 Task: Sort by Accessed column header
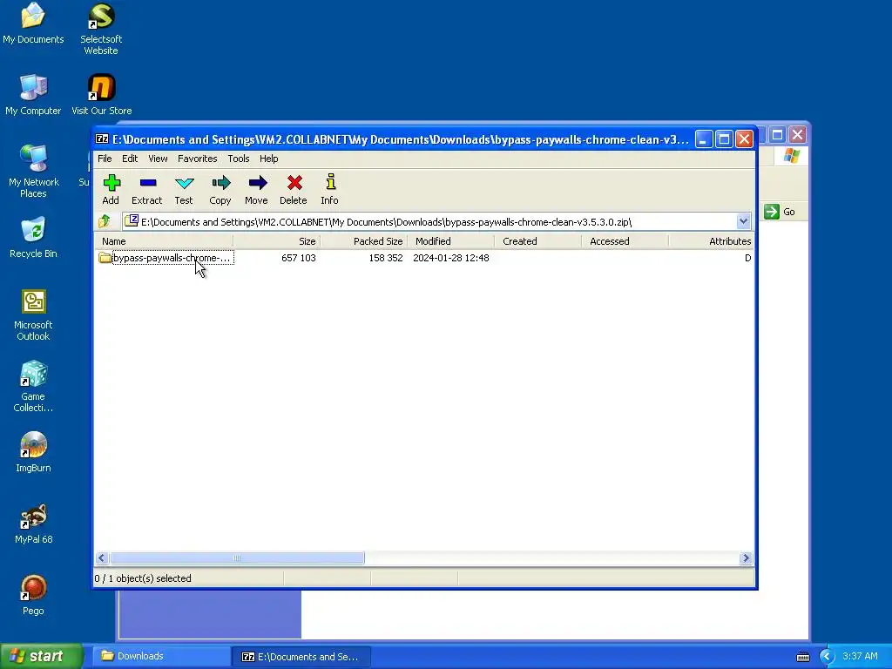click(x=625, y=241)
